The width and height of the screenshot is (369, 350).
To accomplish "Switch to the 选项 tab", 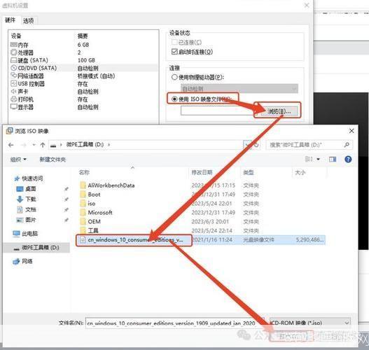I will [28, 21].
